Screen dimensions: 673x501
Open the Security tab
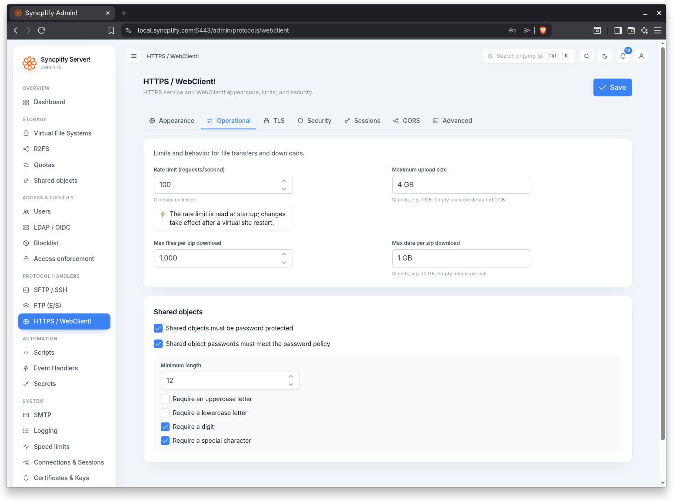click(314, 121)
